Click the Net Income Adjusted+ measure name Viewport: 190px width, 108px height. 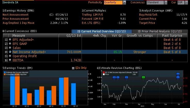tap(29, 52)
